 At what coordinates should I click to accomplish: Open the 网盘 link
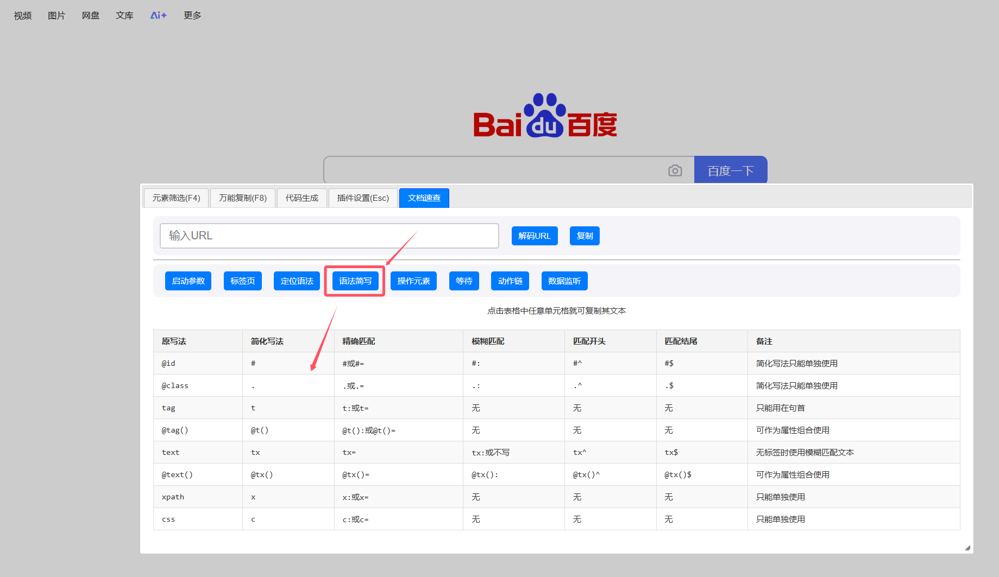pyautogui.click(x=91, y=15)
